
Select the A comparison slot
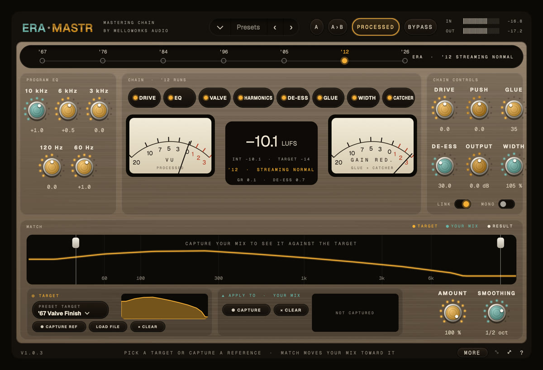pos(316,27)
